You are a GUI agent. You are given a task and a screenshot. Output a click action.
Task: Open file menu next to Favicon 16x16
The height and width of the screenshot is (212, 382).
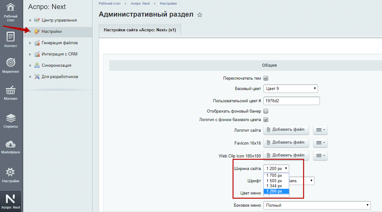coord(320,143)
